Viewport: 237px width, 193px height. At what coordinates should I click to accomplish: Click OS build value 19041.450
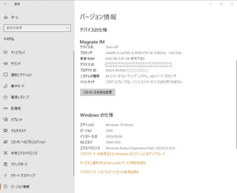tap(113, 142)
